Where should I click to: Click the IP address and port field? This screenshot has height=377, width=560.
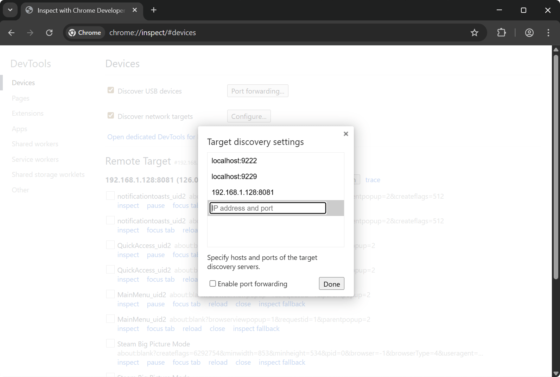tap(268, 208)
